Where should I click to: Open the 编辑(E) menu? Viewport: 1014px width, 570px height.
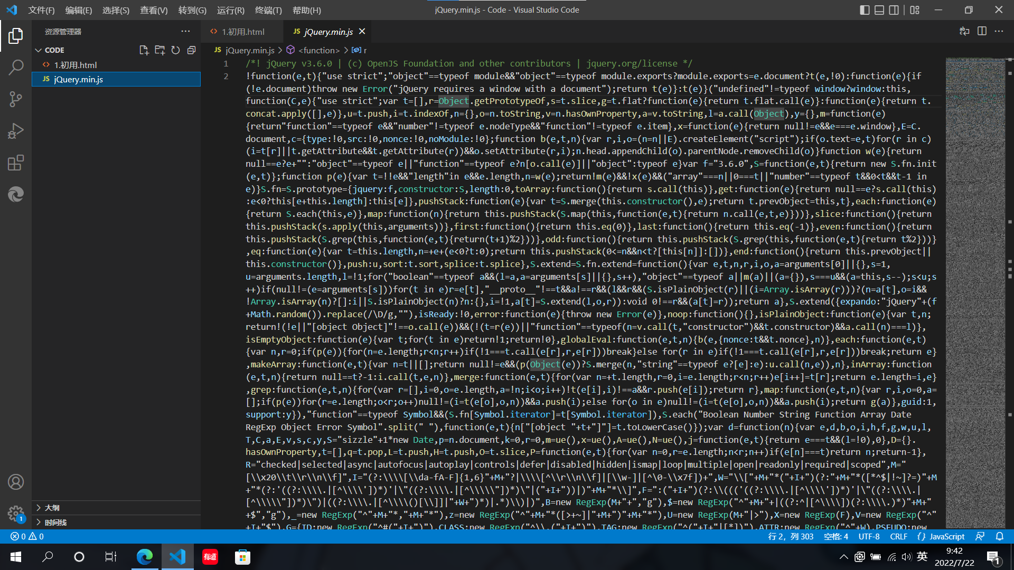(79, 10)
